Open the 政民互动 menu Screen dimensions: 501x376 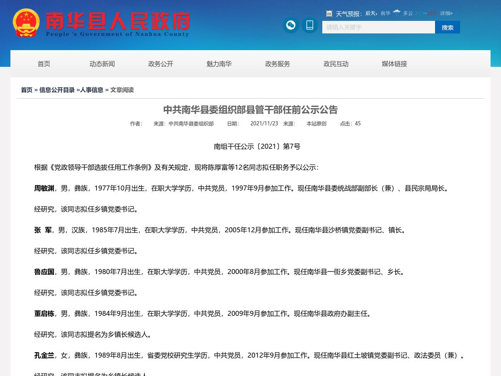(x=336, y=64)
